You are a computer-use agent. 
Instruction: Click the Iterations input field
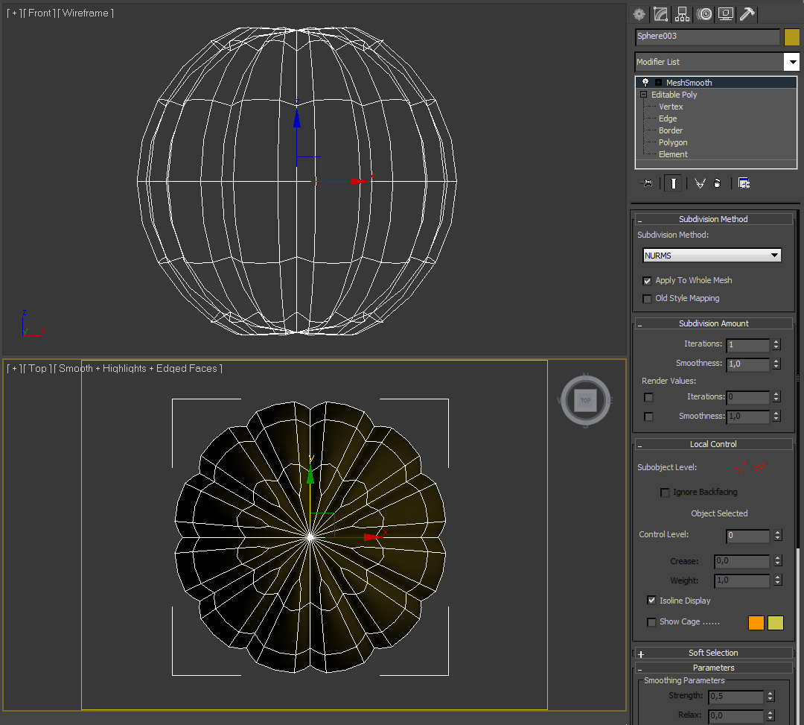[747, 345]
